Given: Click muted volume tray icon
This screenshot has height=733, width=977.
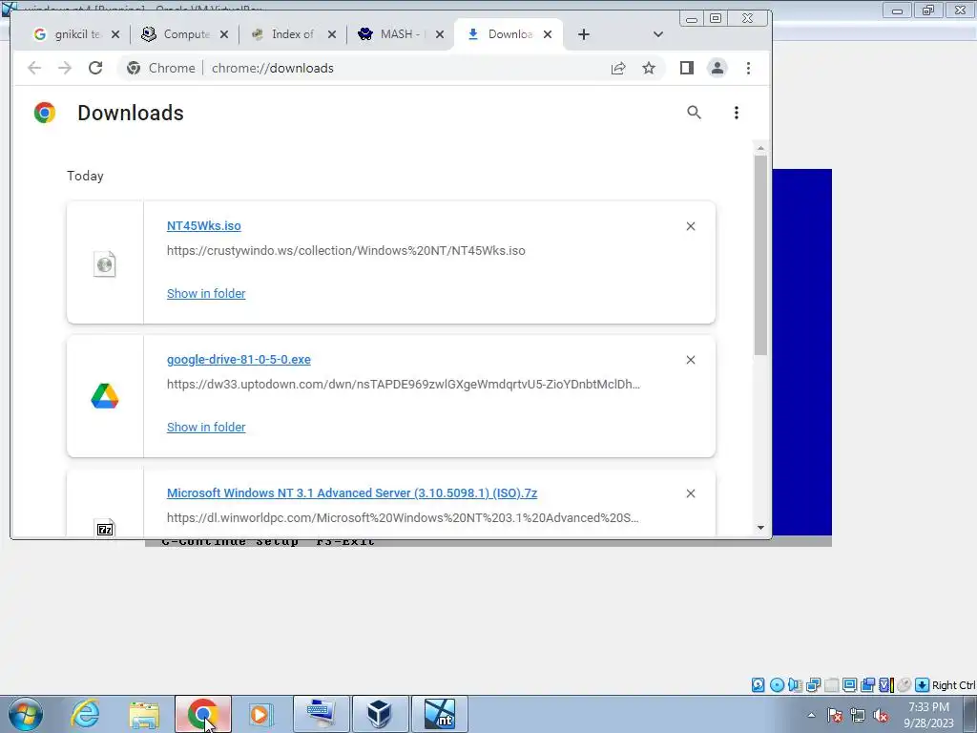Looking at the screenshot, I should coord(881,715).
